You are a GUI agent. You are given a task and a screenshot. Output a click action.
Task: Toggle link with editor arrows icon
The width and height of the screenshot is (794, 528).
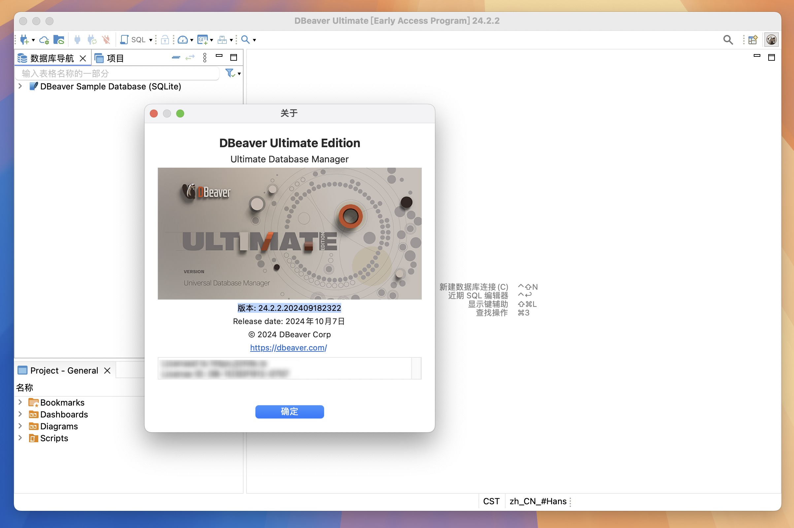point(190,57)
